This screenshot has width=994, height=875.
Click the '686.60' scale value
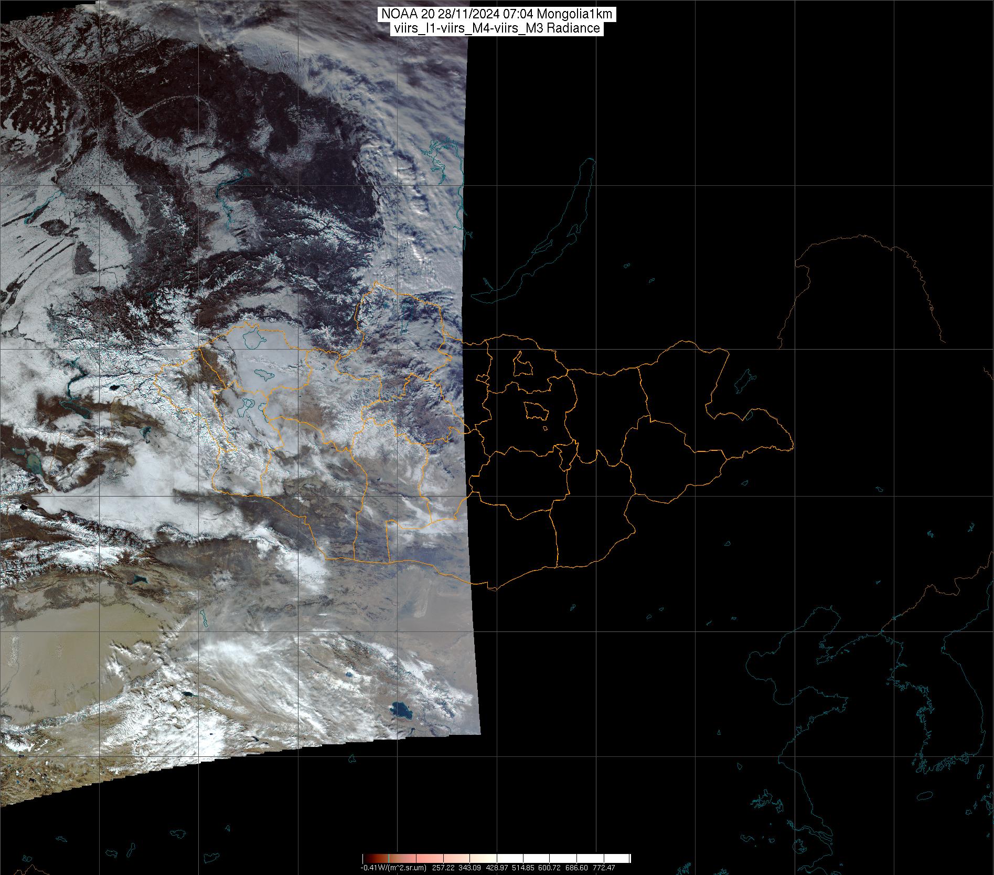coord(576,868)
